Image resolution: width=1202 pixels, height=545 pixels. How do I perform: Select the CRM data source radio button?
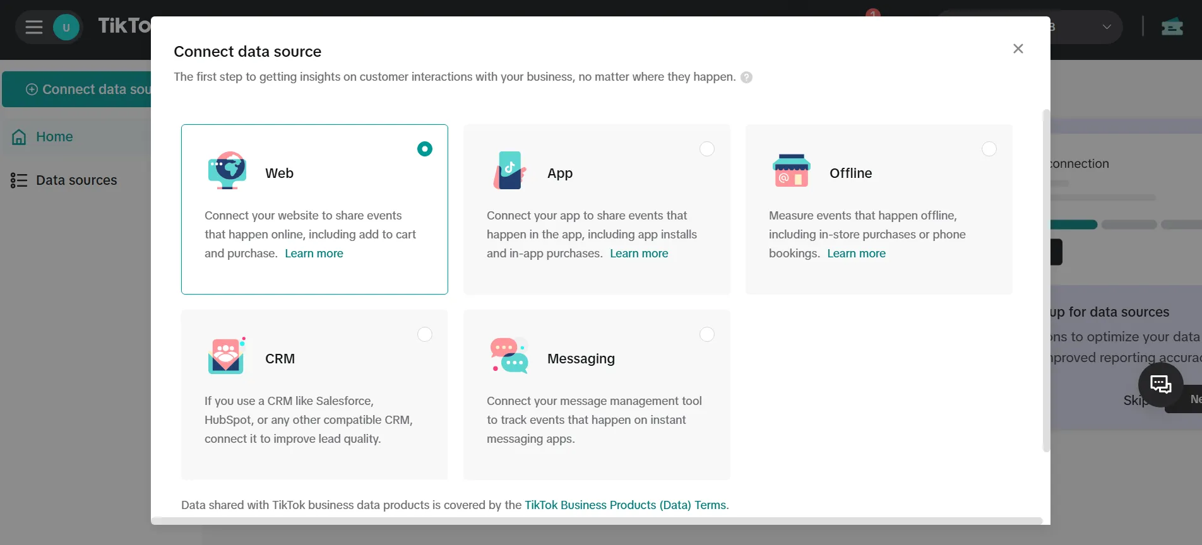[x=425, y=334]
